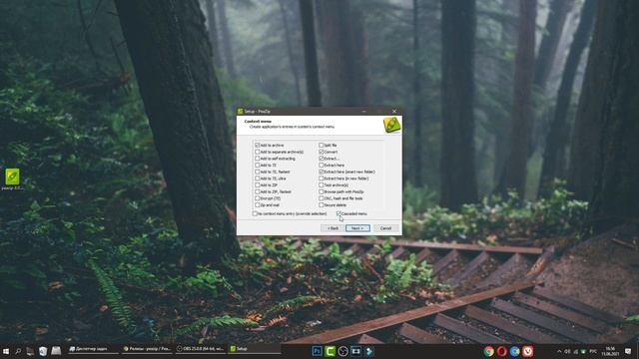Open the taskbar search magnifier
The image size is (639, 359).
click(x=18, y=351)
